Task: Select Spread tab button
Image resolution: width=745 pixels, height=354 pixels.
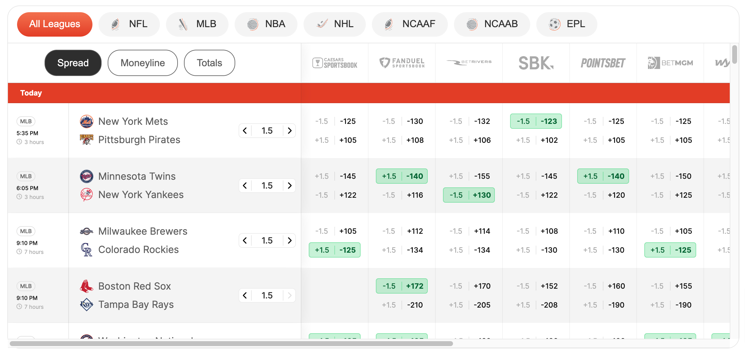Action: point(73,62)
